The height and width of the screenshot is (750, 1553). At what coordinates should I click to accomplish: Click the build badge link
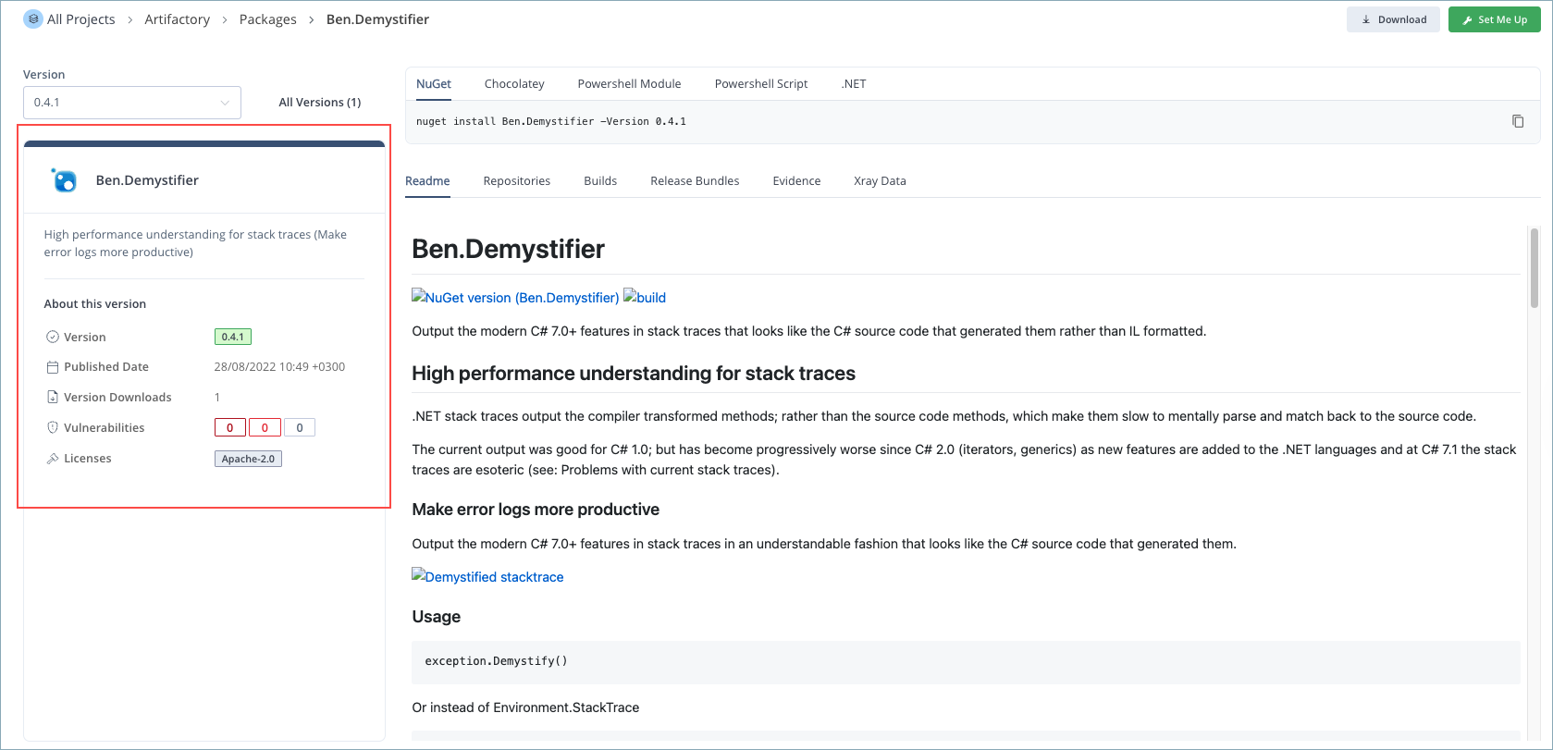pos(645,298)
